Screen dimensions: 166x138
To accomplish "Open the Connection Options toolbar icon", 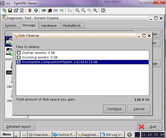I will [x=16, y=11].
